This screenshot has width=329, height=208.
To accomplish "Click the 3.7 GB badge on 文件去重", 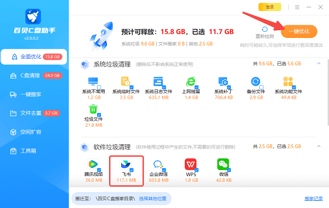I will click(52, 113).
